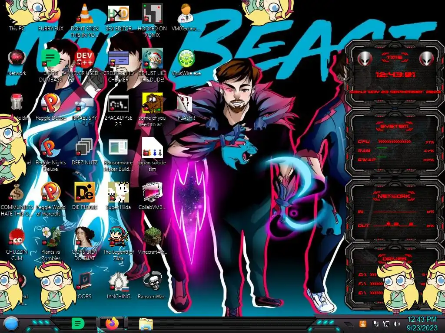Viewport: 445px width, 333px height.
Task: Click the right alien head in TIME gadget
Action: (x=426, y=59)
